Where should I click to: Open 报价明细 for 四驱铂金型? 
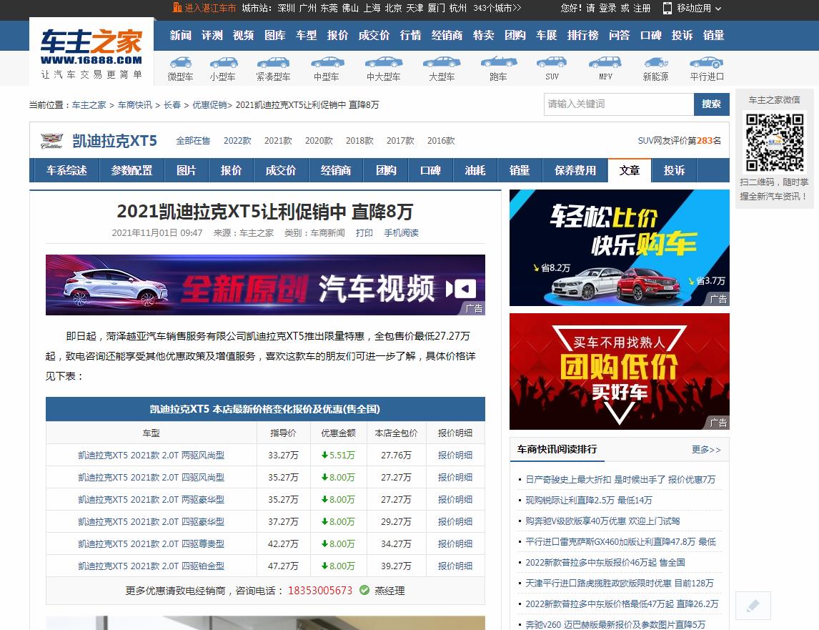coord(455,566)
